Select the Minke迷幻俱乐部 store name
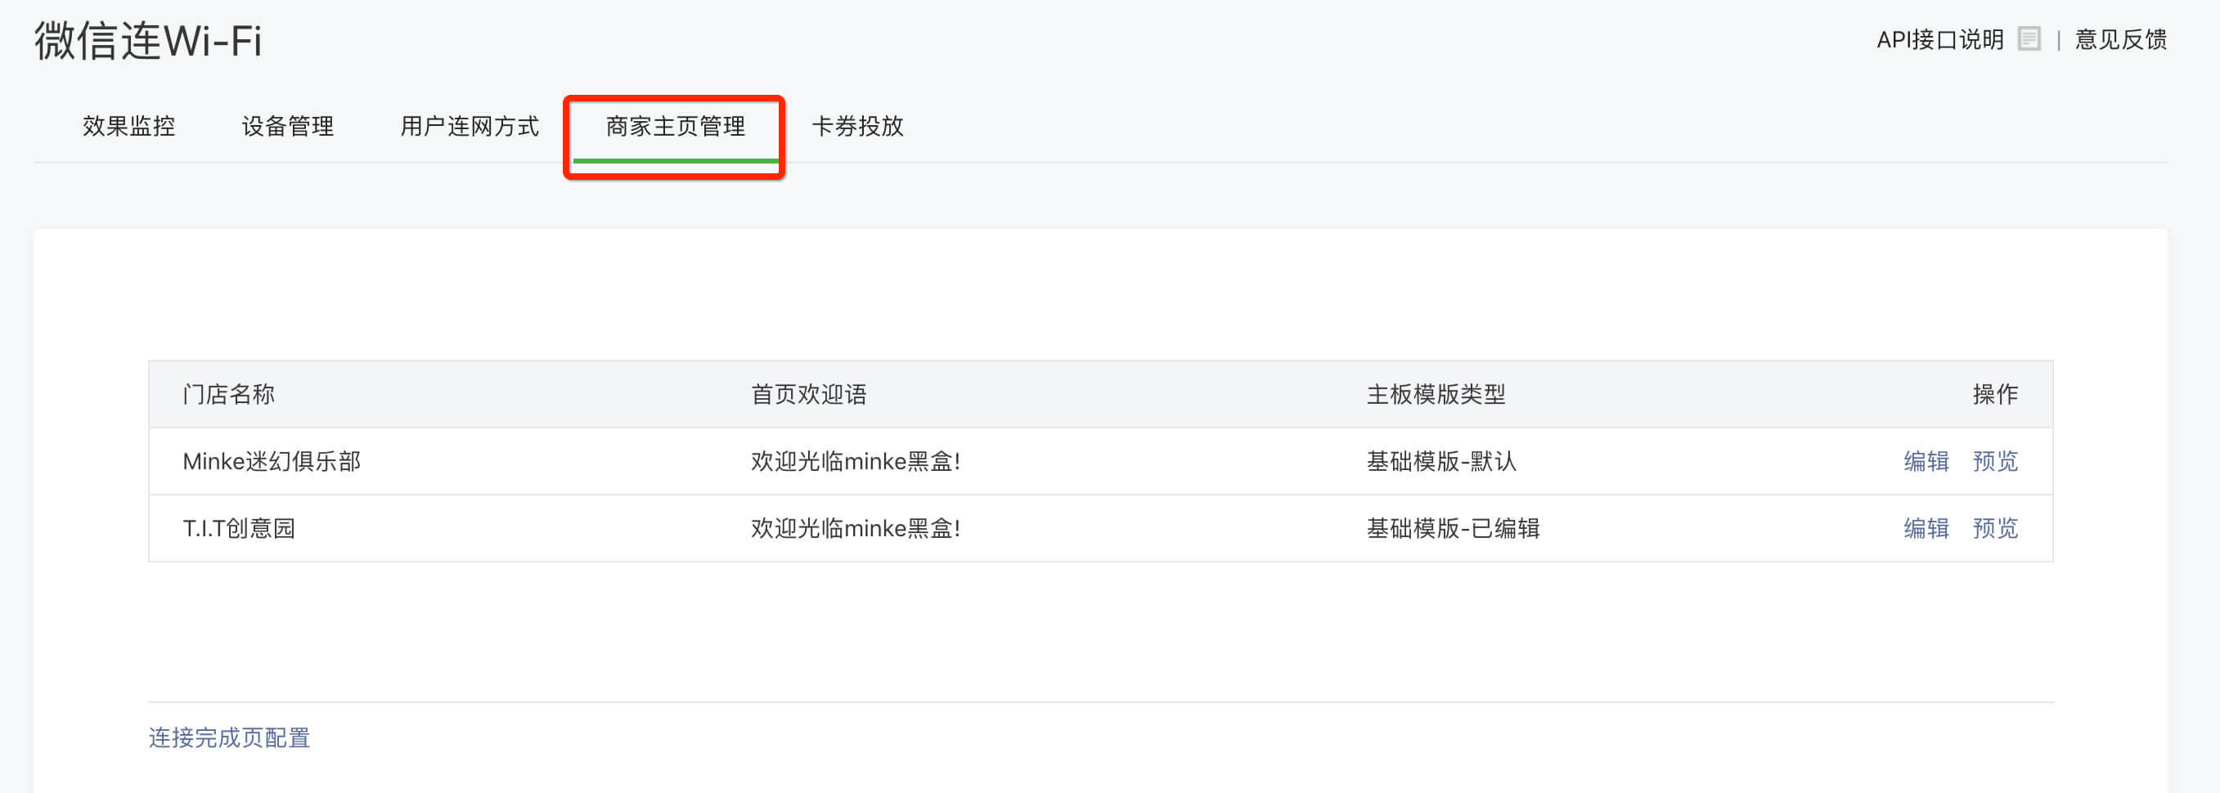Image resolution: width=2220 pixels, height=793 pixels. (272, 462)
